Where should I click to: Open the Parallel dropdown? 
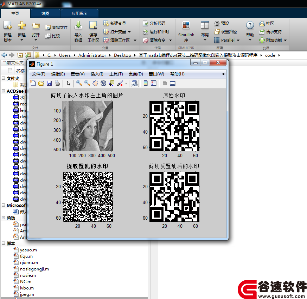(238, 40)
